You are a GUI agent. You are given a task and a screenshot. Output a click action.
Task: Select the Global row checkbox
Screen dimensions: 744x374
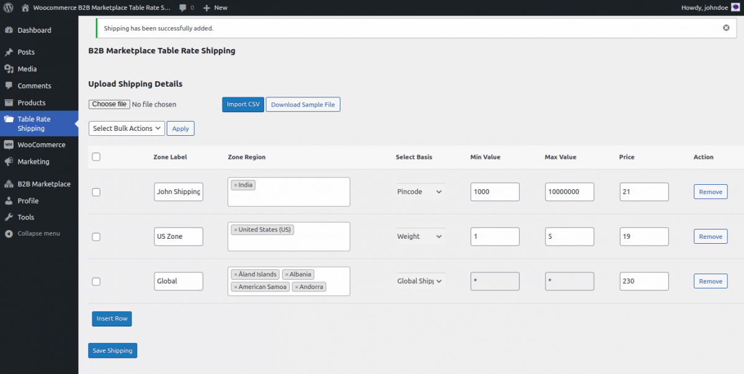pos(96,282)
